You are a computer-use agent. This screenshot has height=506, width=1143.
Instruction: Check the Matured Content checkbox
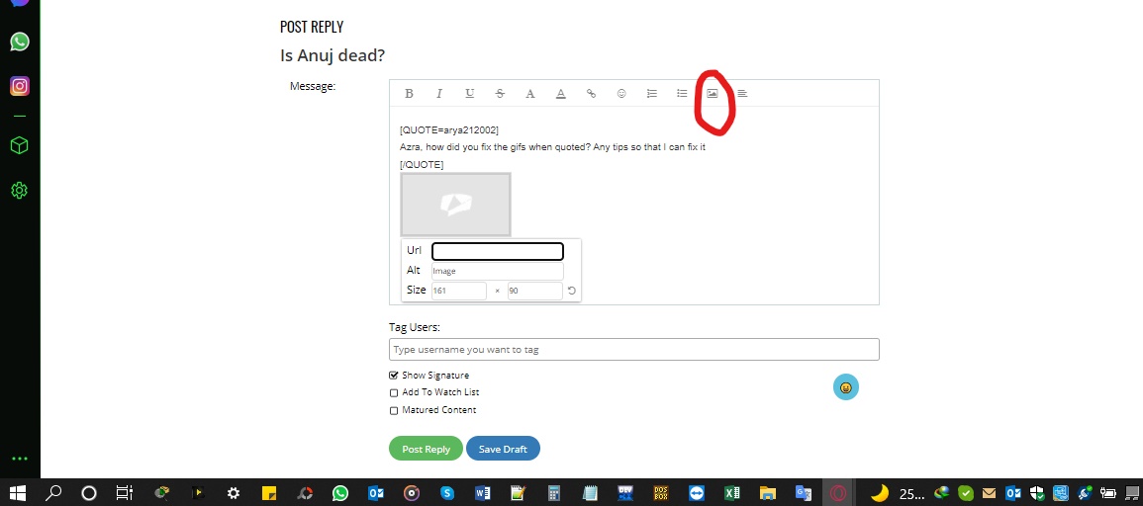(x=394, y=410)
